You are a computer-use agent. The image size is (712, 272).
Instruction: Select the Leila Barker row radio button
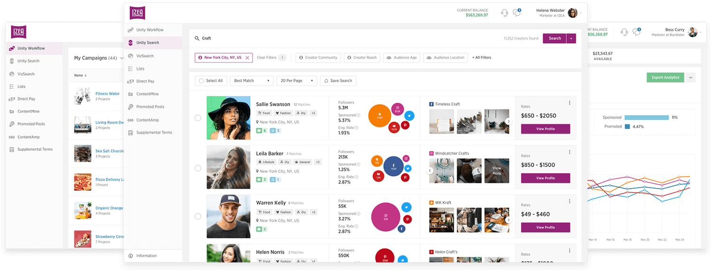coord(198,168)
